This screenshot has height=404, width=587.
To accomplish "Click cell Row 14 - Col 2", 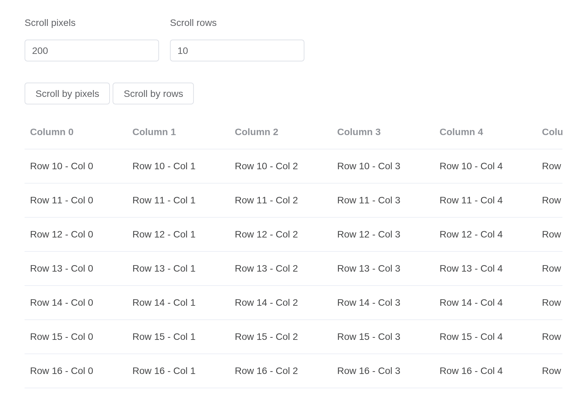I will 281,303.
